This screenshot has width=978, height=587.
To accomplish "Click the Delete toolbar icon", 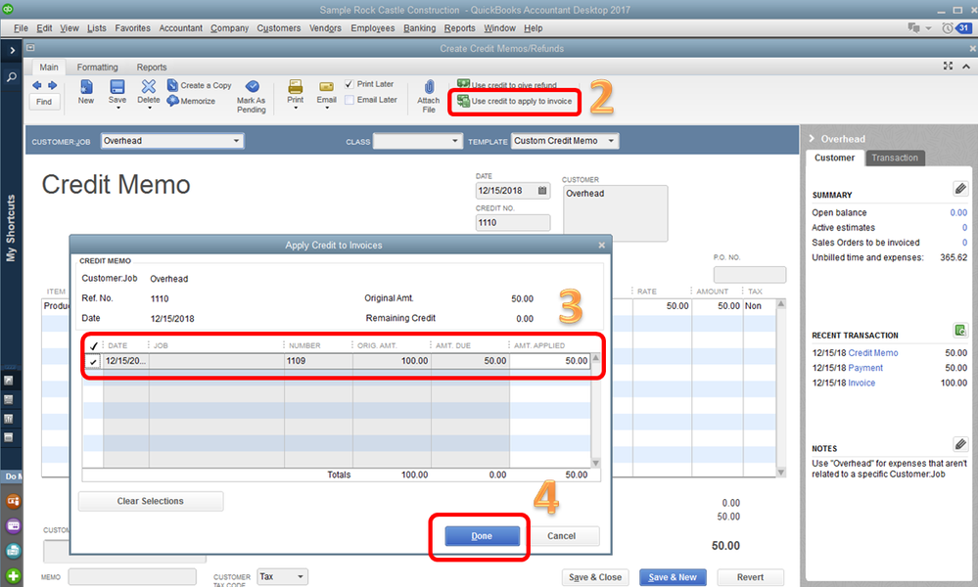I will tap(149, 87).
